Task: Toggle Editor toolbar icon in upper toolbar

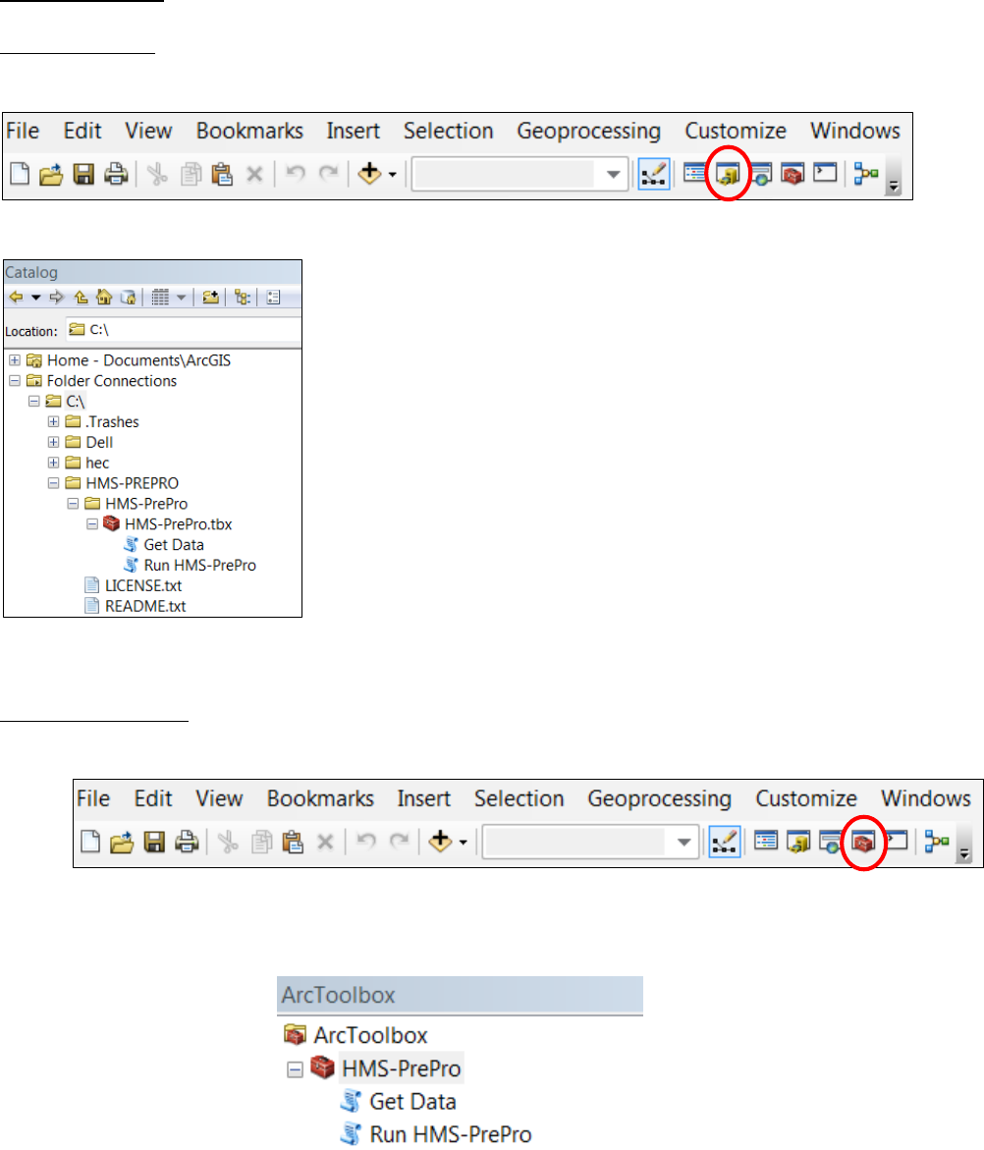Action: pyautogui.click(x=653, y=175)
